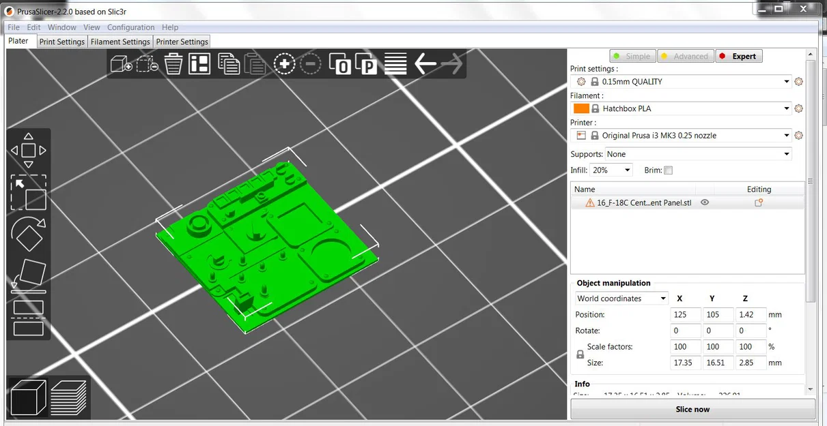Open the Help menu
This screenshot has width=827, height=426.
(x=170, y=27)
